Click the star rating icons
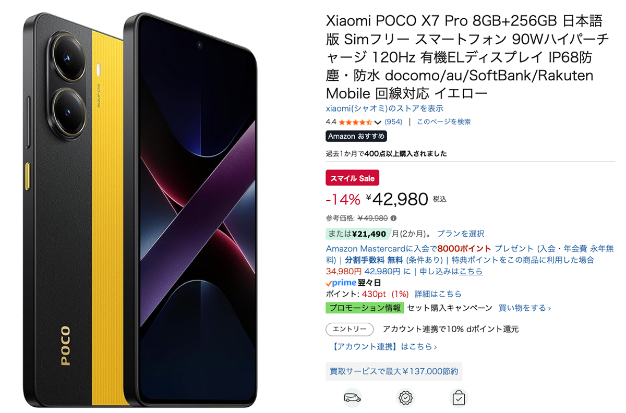Image resolution: width=626 pixels, height=413 pixels. [x=355, y=122]
